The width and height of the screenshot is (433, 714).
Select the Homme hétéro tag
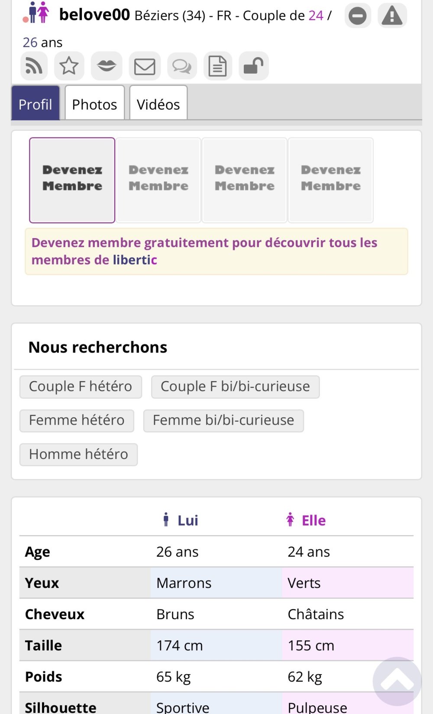tap(78, 454)
